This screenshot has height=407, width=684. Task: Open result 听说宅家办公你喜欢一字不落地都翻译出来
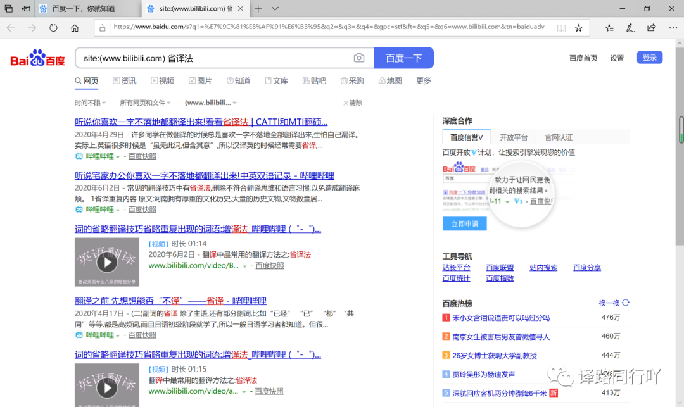pos(204,175)
